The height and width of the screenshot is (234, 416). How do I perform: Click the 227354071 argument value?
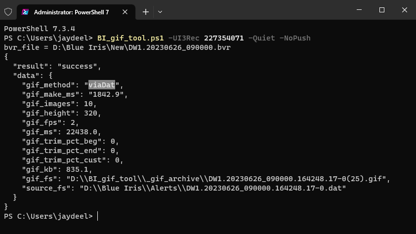click(224, 38)
